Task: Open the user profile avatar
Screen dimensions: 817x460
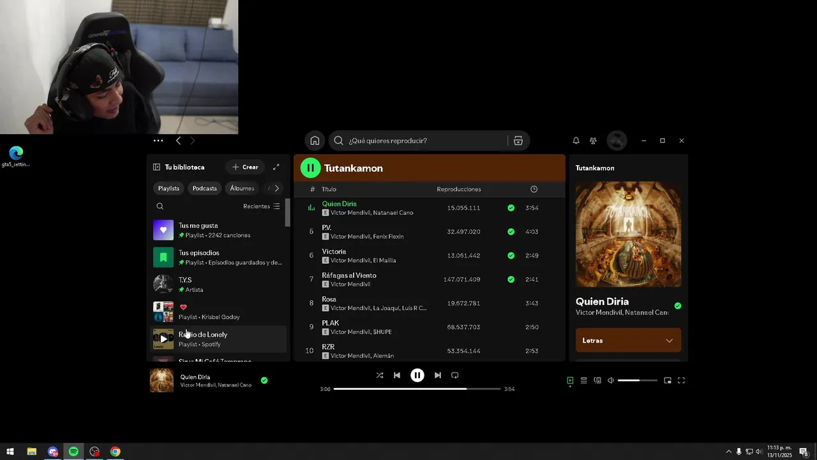Action: point(616,141)
